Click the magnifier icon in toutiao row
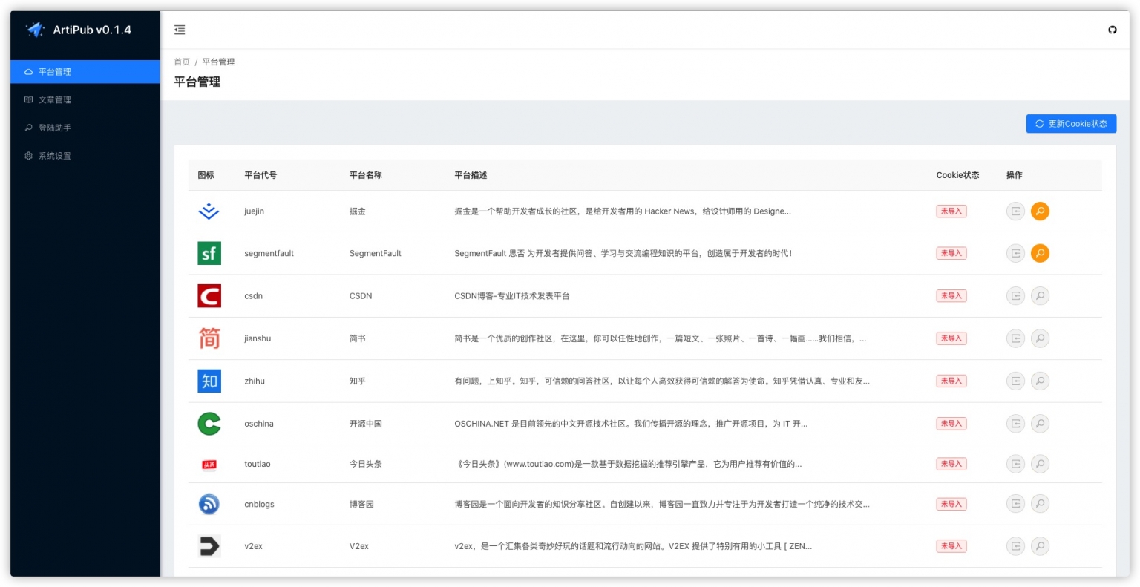Screen dimensions: 1140x587 1040,464
